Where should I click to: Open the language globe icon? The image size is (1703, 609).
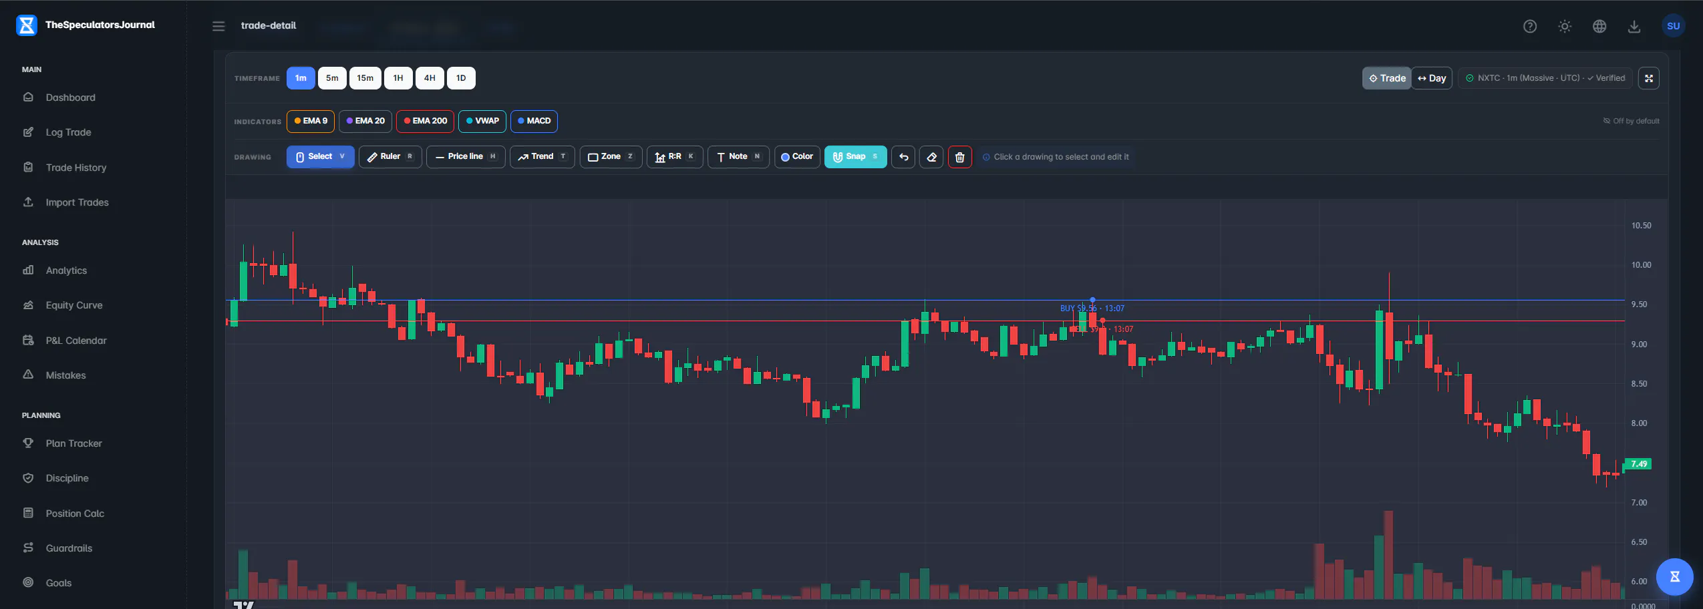pos(1599,26)
